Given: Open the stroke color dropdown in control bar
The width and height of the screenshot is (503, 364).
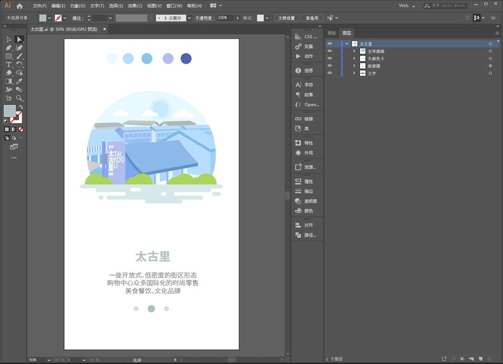Looking at the screenshot, I should (x=65, y=18).
